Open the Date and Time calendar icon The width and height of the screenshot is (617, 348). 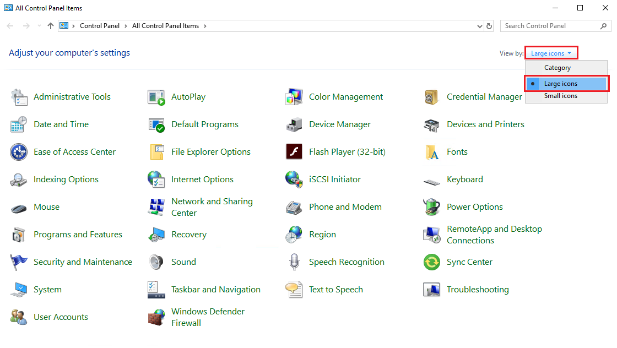[x=19, y=124]
